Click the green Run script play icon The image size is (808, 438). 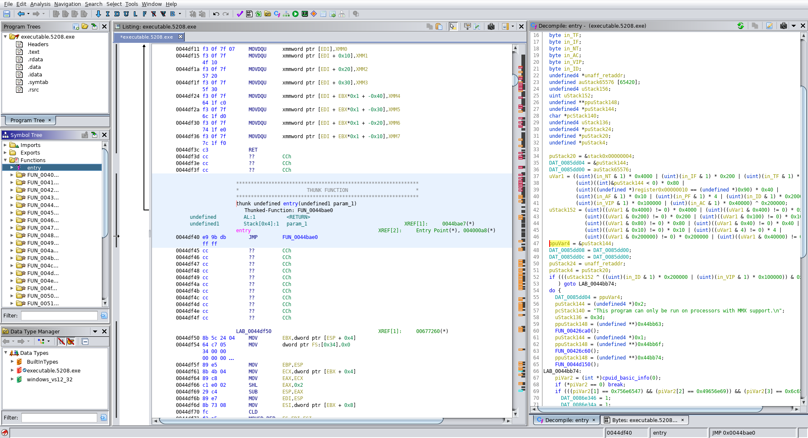pyautogui.click(x=295, y=14)
